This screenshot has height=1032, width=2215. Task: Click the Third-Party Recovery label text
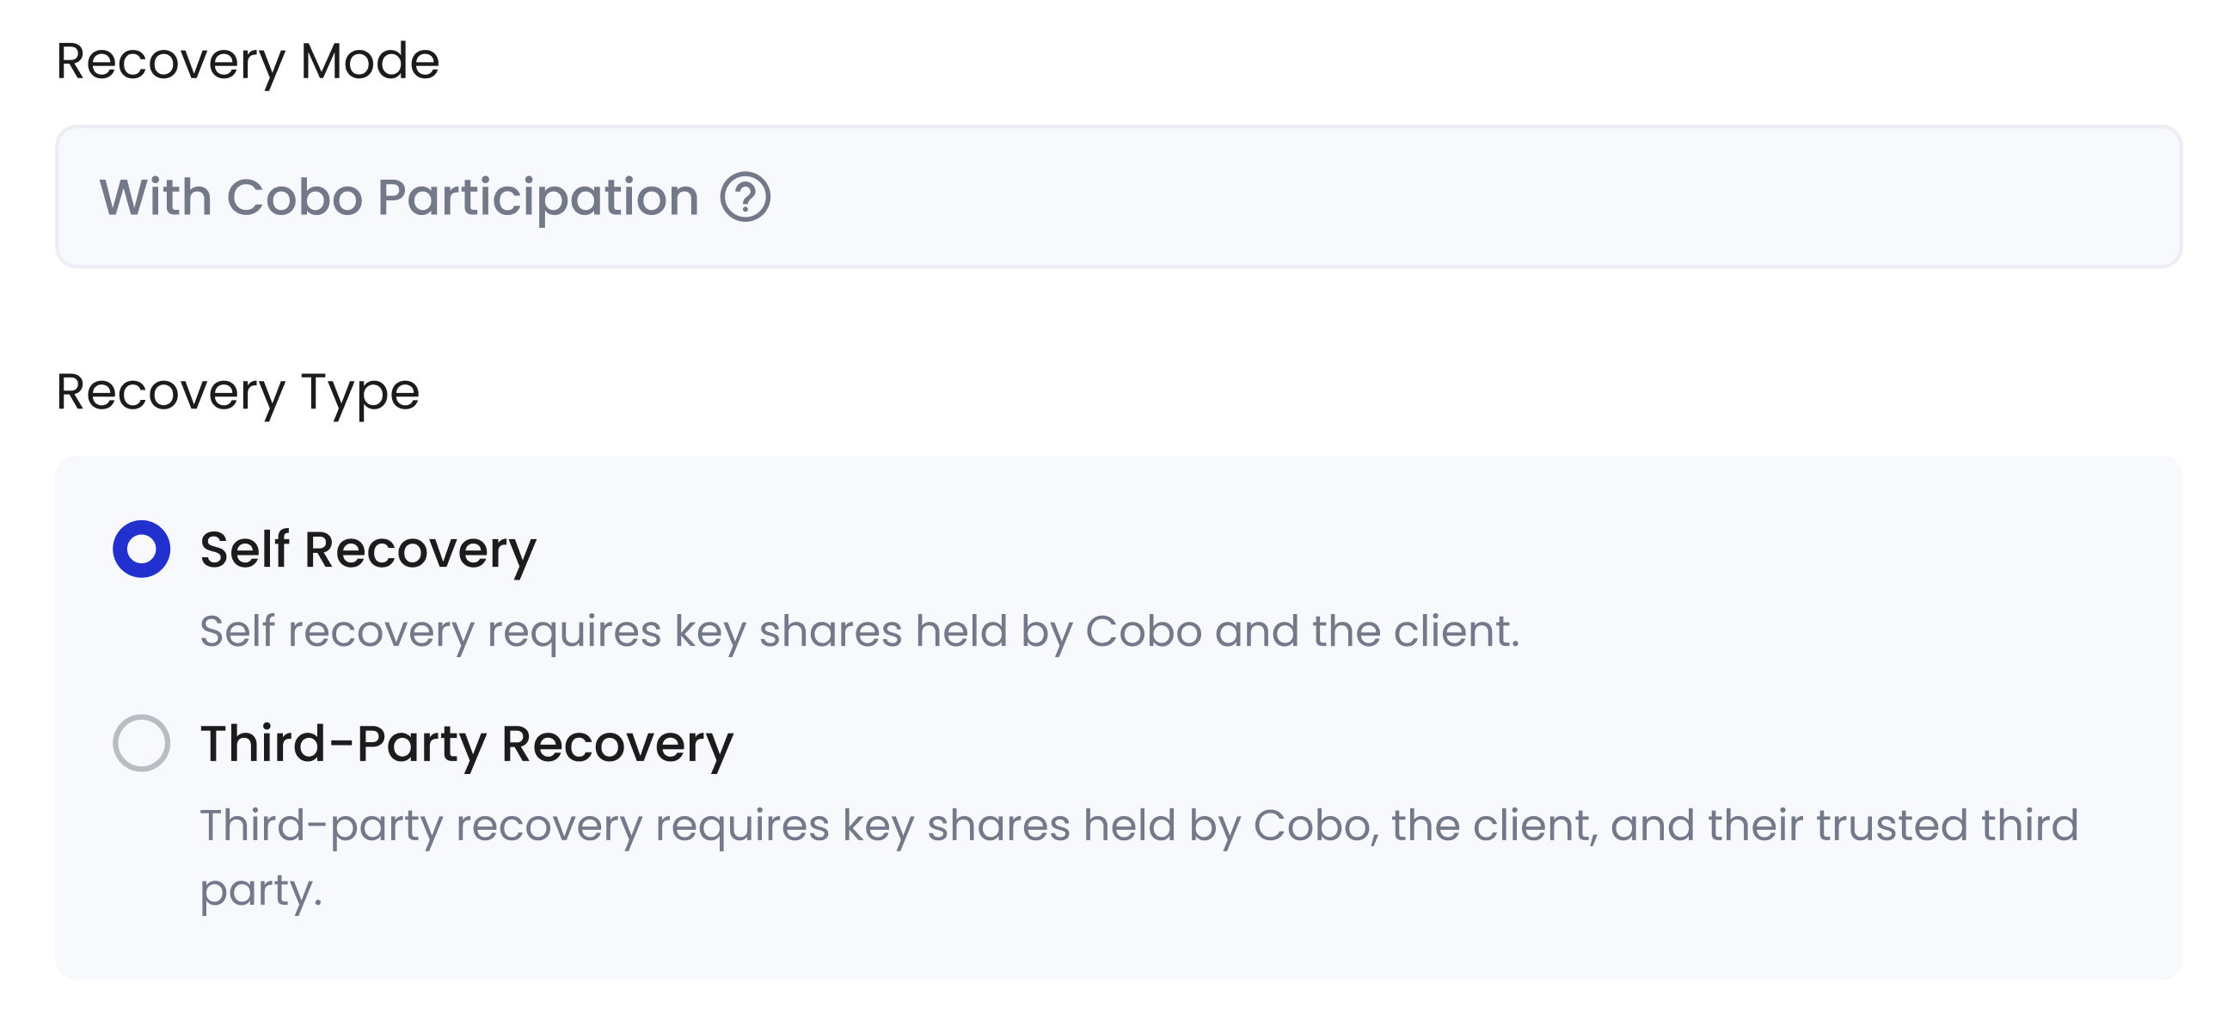[467, 745]
